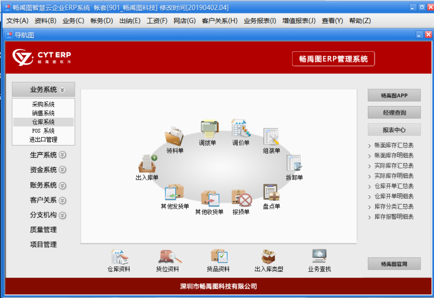
Task: Open the 文件(A) menu
Action: point(17,21)
